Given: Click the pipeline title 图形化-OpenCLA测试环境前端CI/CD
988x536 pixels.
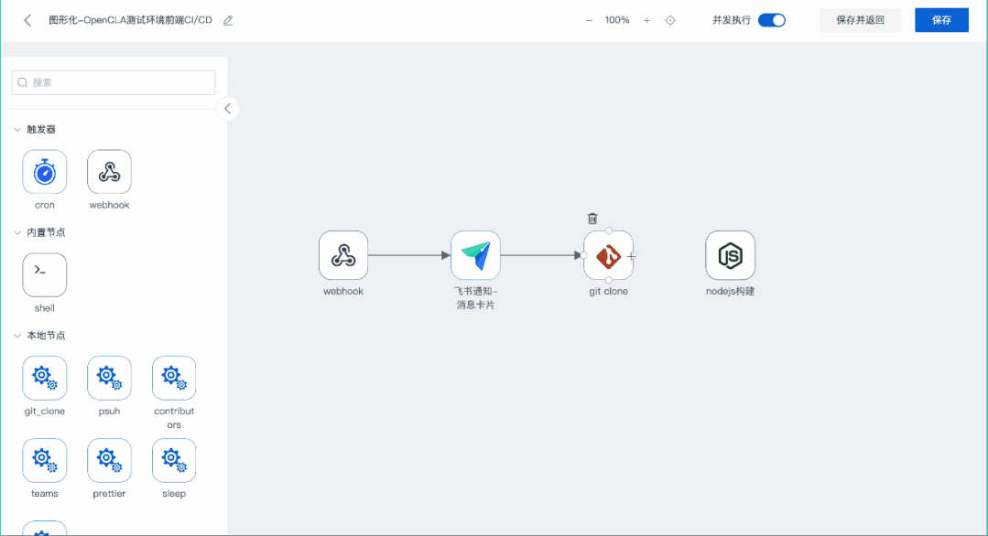Looking at the screenshot, I should pyautogui.click(x=130, y=20).
